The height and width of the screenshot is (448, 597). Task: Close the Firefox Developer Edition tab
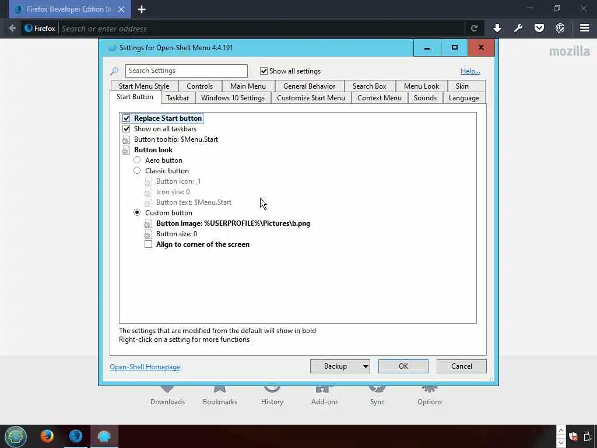[121, 9]
